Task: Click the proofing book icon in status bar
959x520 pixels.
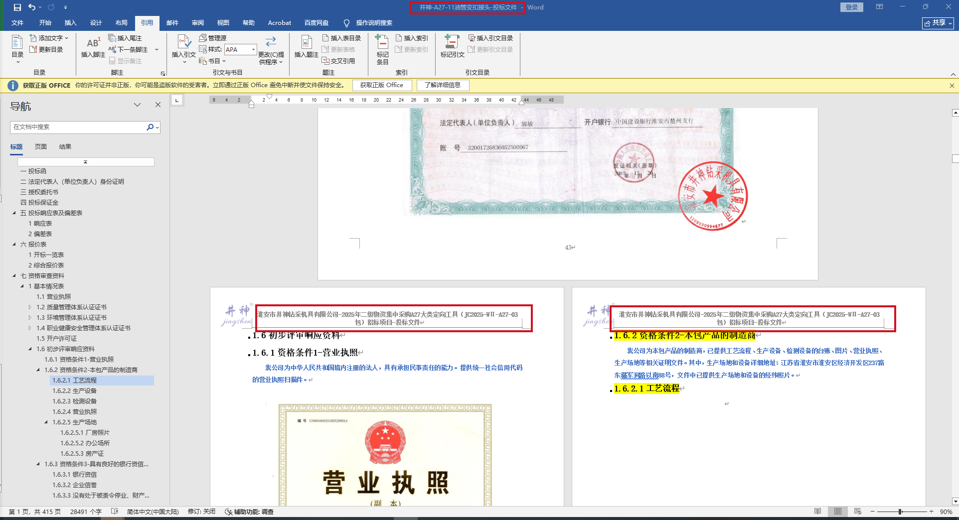Action: pos(115,512)
